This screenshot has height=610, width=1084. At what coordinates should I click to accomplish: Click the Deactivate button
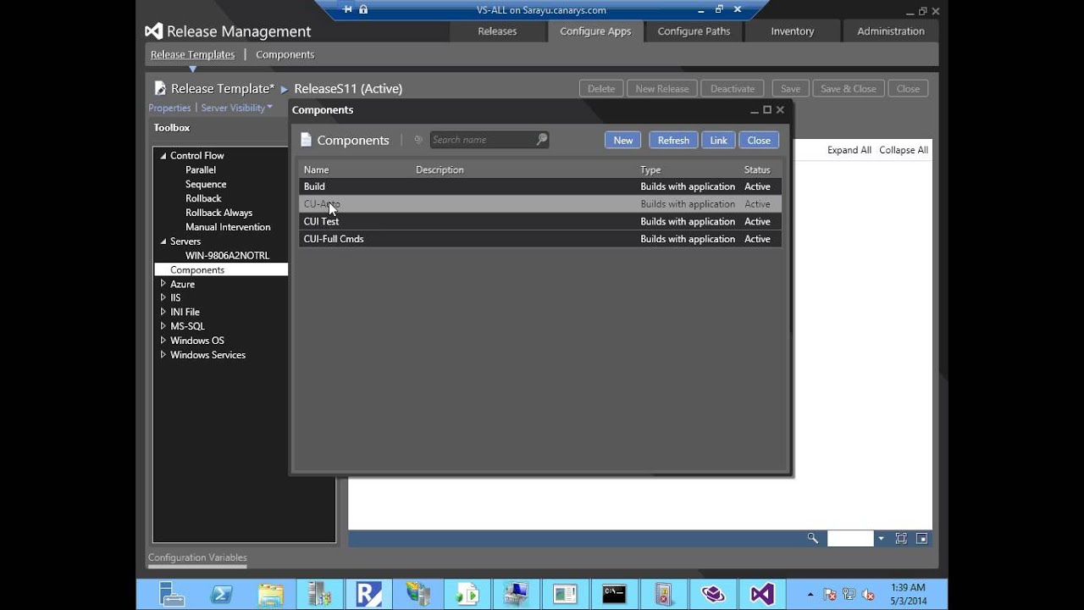pyautogui.click(x=733, y=88)
